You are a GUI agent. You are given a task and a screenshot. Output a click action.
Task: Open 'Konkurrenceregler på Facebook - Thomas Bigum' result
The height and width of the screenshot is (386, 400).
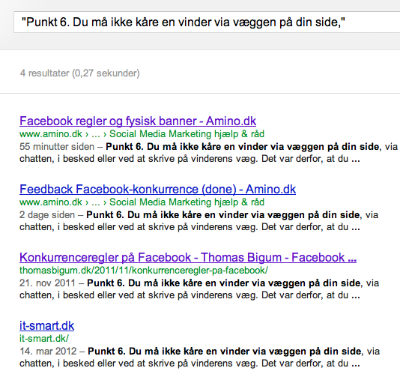[x=188, y=257]
